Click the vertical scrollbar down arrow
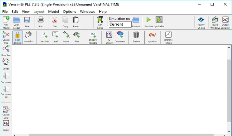Screen dimensions: 232x136 coord(229,131)
